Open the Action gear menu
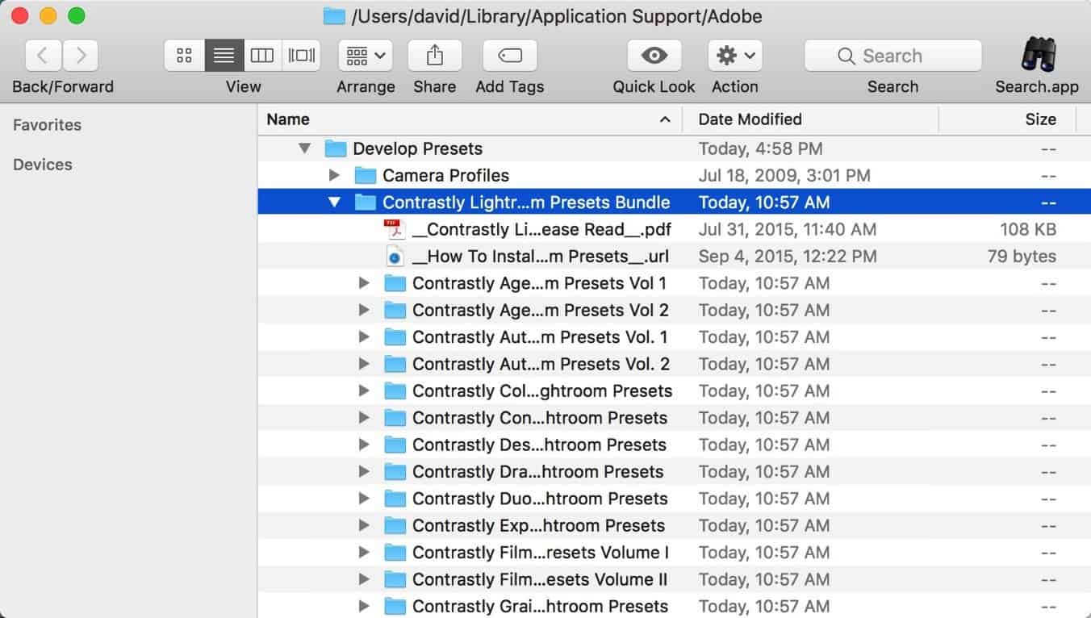Screen dimensions: 1091x618 735,56
